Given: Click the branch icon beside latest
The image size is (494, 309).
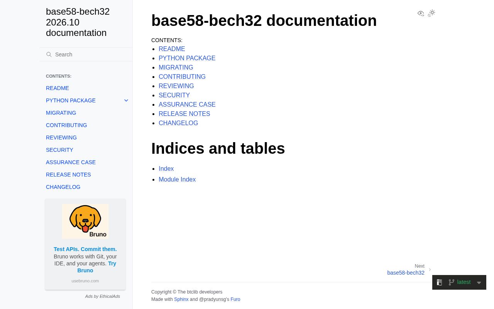Looking at the screenshot, I should [x=452, y=282].
